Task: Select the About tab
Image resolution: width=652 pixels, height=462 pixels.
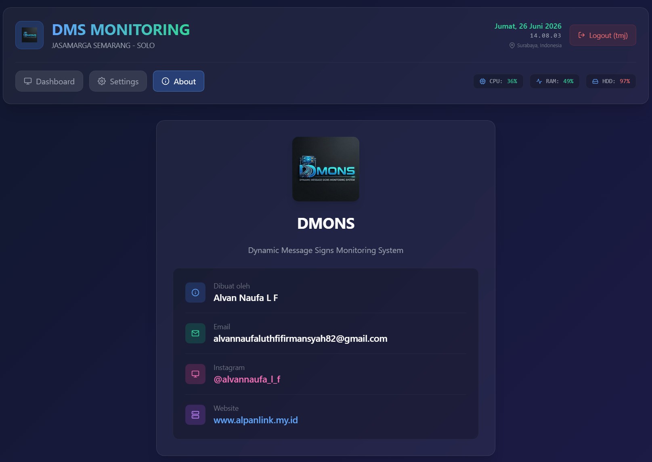Action: 178,81
